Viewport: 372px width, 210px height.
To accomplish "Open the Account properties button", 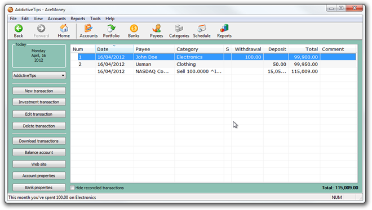I will [x=39, y=176].
